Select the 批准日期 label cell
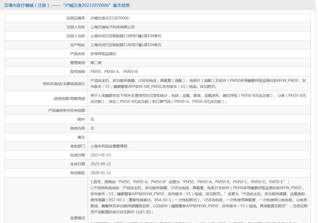The width and height of the screenshot is (318, 223). pos(46,155)
